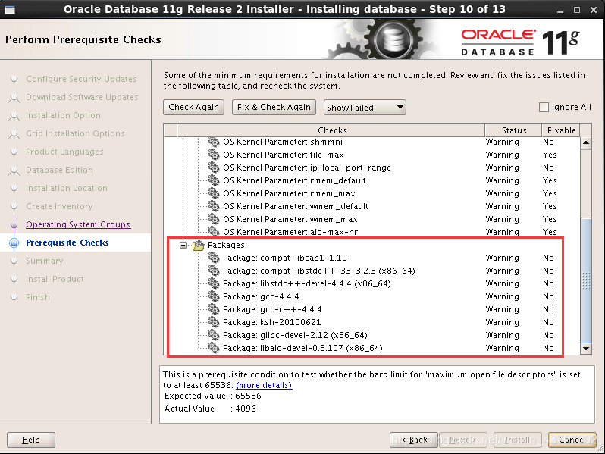Screen dimensions: 605x454
Task: Select the Summary step in the sidebar
Action: pos(45,261)
